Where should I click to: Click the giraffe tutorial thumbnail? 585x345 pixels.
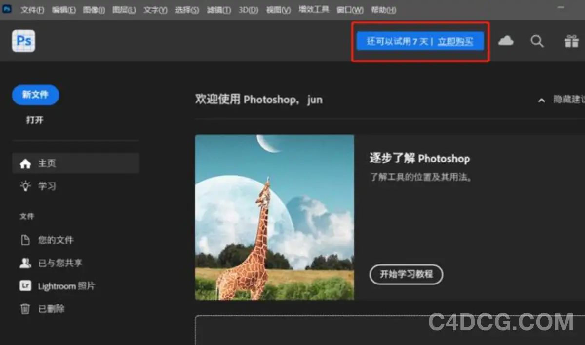click(274, 217)
